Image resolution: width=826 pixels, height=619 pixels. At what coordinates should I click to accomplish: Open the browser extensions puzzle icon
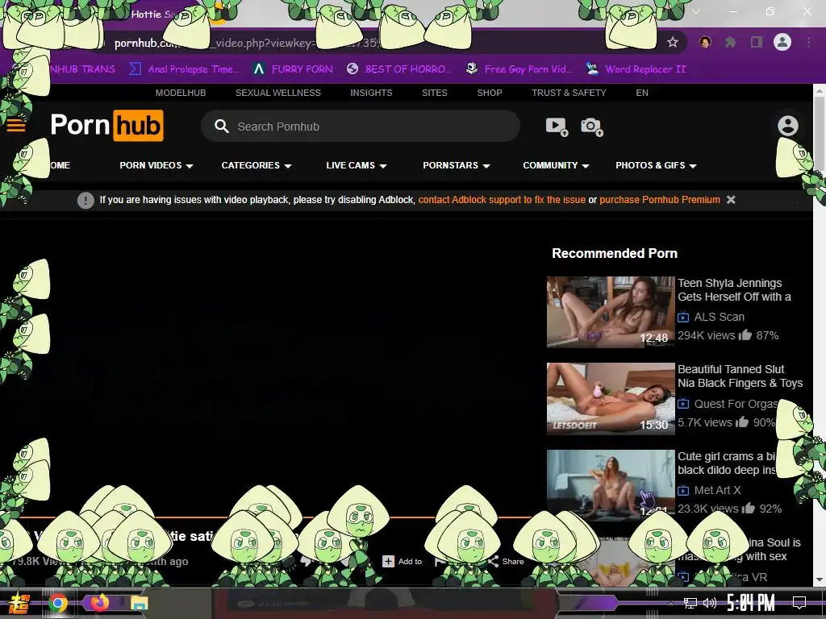[730, 42]
